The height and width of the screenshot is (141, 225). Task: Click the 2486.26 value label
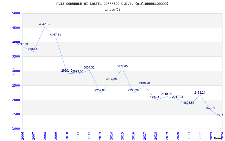click(144, 83)
